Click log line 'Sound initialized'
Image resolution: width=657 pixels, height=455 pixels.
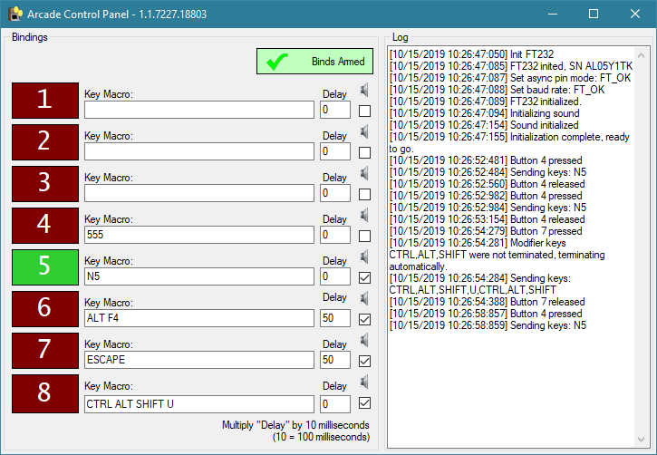click(484, 125)
